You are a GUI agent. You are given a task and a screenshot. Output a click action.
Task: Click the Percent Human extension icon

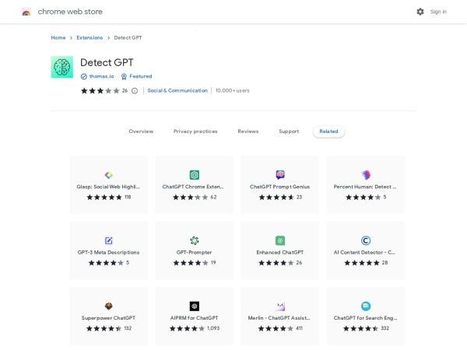coord(366,175)
